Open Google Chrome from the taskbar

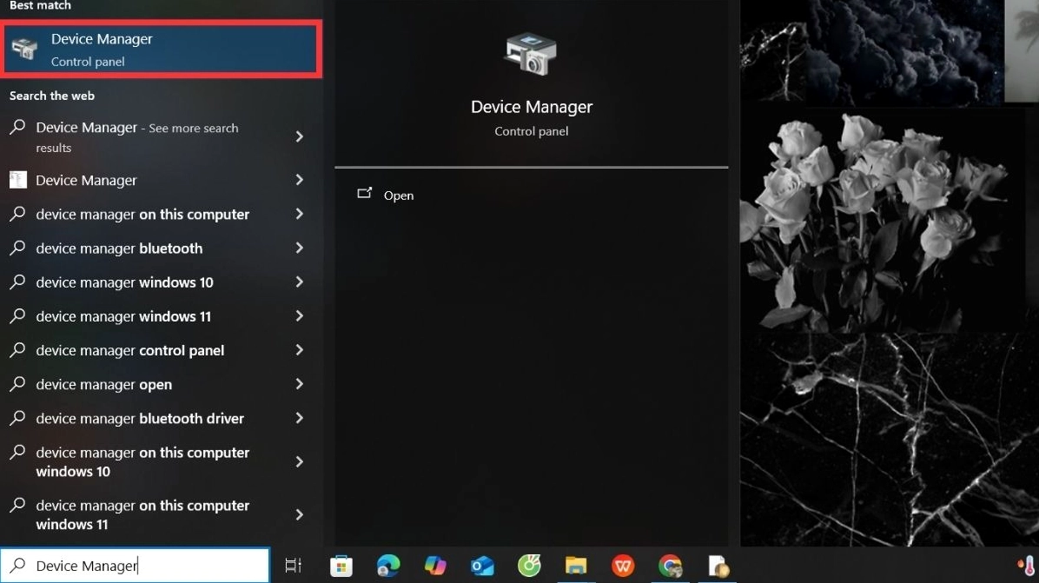tap(670, 566)
